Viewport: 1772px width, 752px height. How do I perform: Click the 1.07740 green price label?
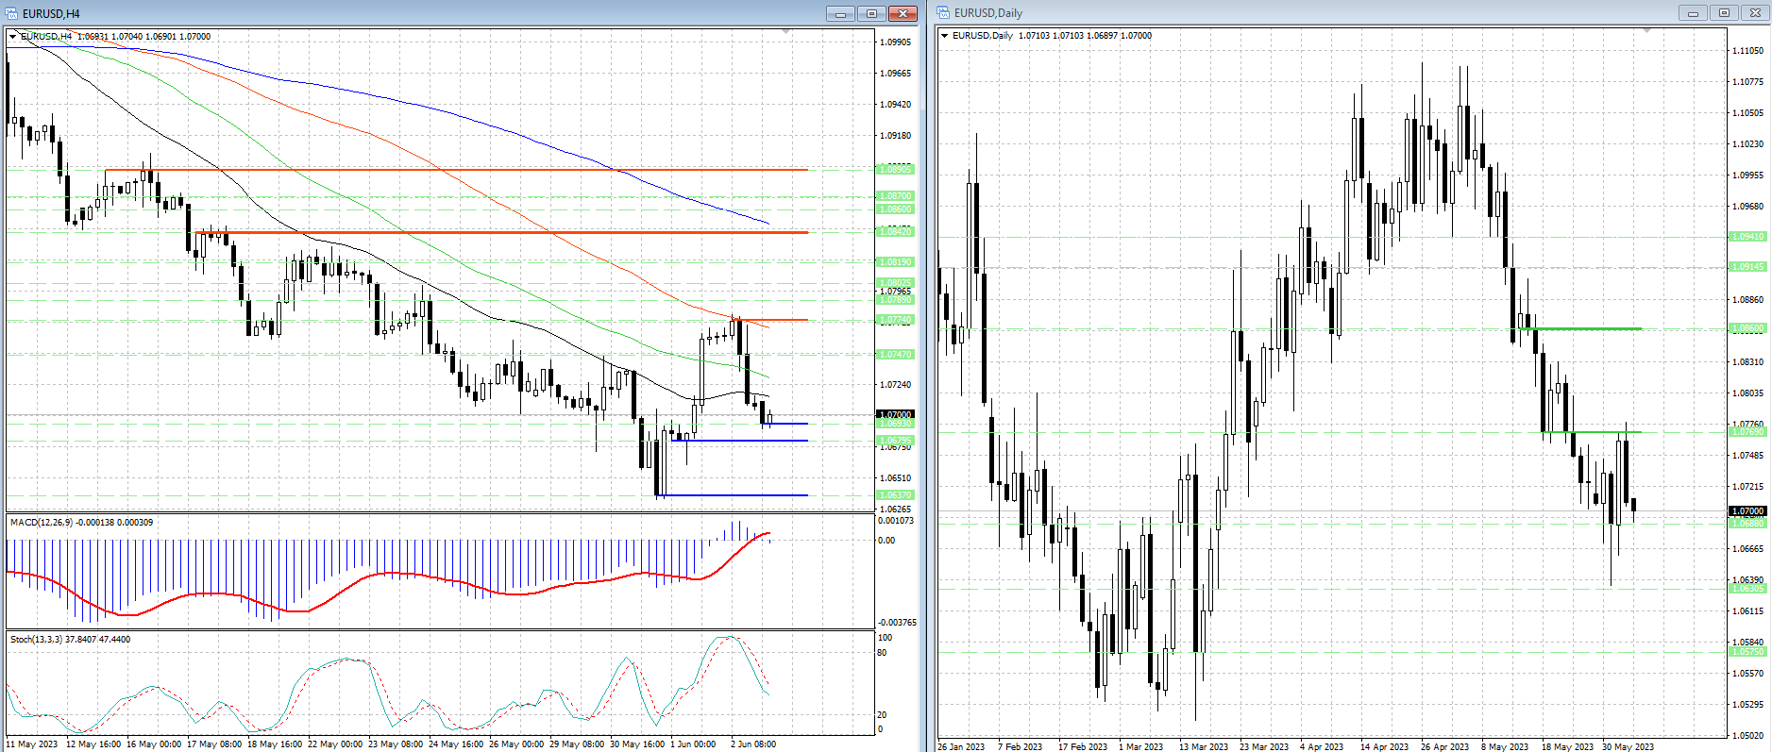pyautogui.click(x=896, y=320)
